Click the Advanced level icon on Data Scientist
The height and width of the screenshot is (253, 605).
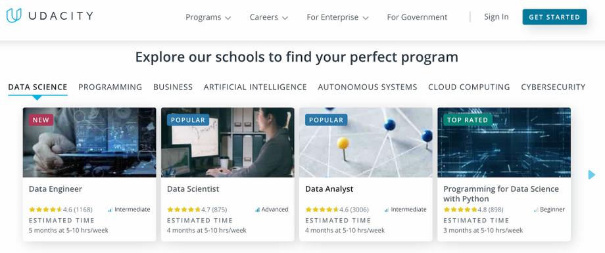point(257,210)
